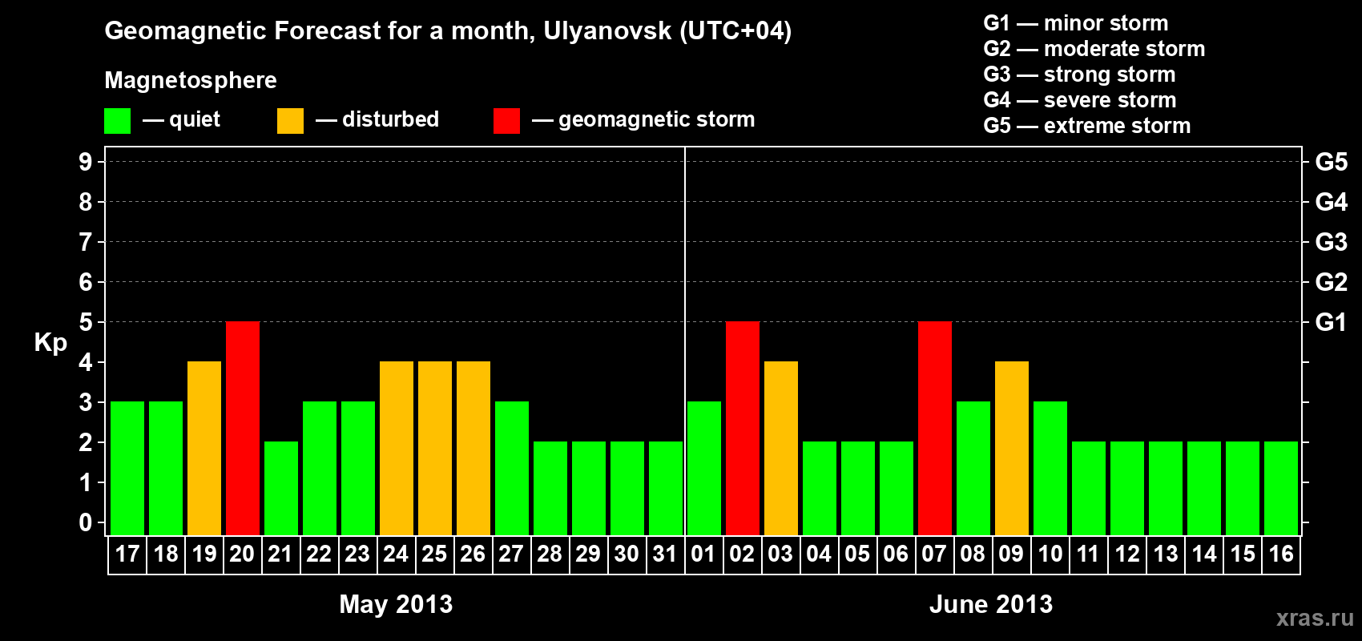
Task: Click the '— geomagnetic storm' legend label
Action: (643, 120)
